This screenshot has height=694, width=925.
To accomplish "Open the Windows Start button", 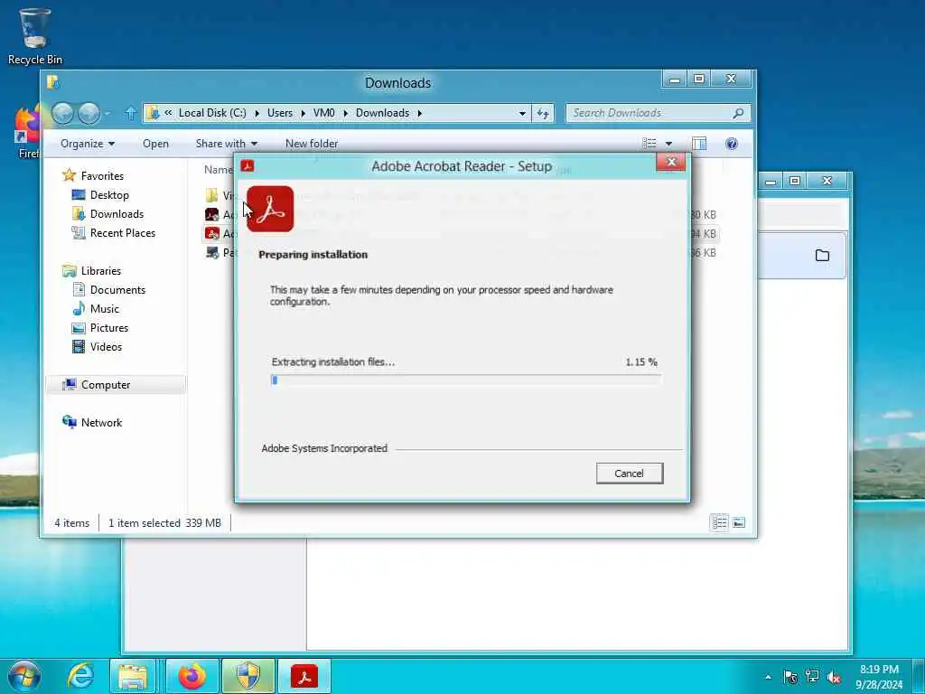I will [23, 676].
